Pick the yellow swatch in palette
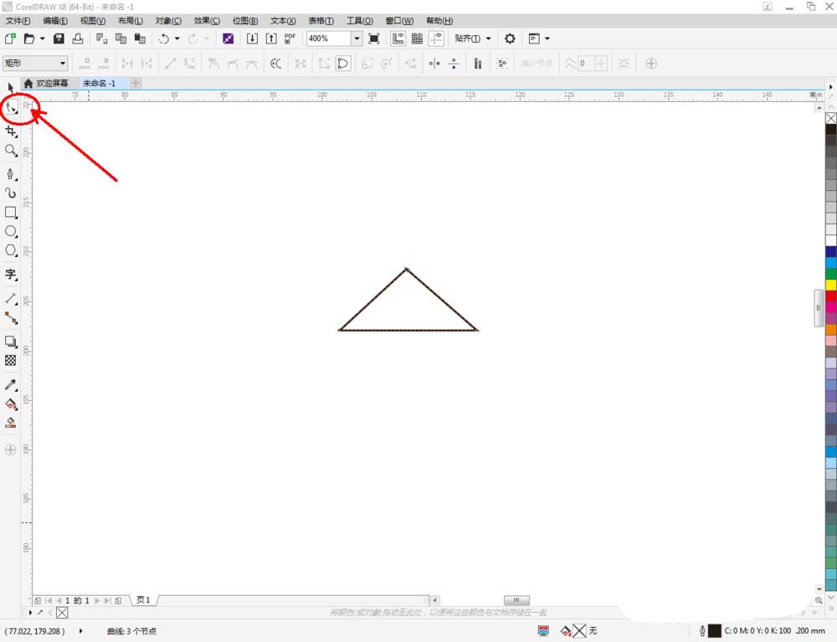 click(x=831, y=285)
